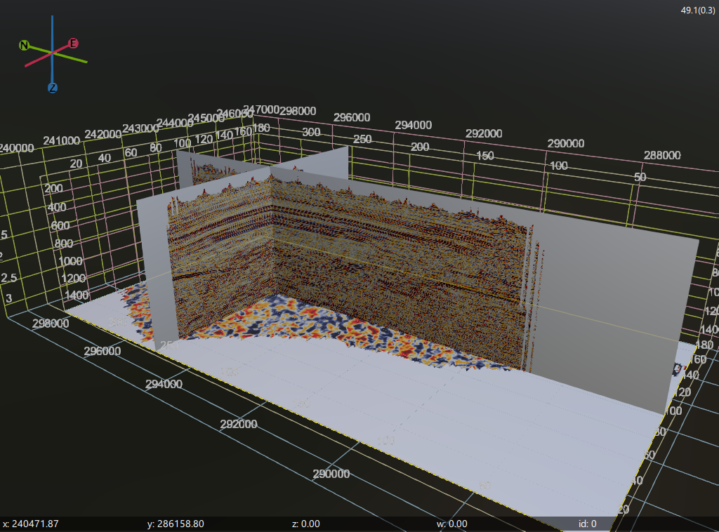Click the 49.1(0.3) frame rate readout

[698, 10]
